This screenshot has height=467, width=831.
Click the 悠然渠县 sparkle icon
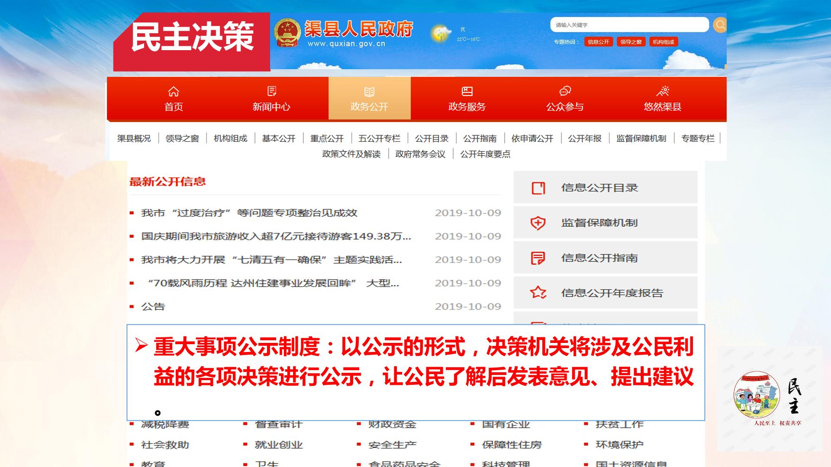663,91
